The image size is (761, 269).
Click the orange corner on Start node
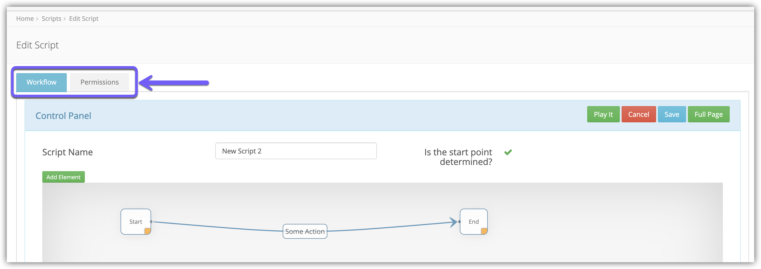pyautogui.click(x=147, y=231)
